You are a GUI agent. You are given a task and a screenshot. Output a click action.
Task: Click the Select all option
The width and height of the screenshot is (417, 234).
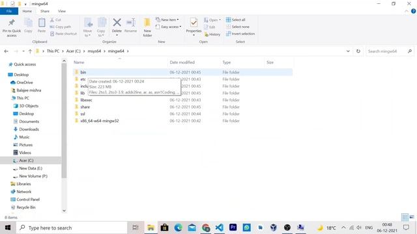click(236, 19)
